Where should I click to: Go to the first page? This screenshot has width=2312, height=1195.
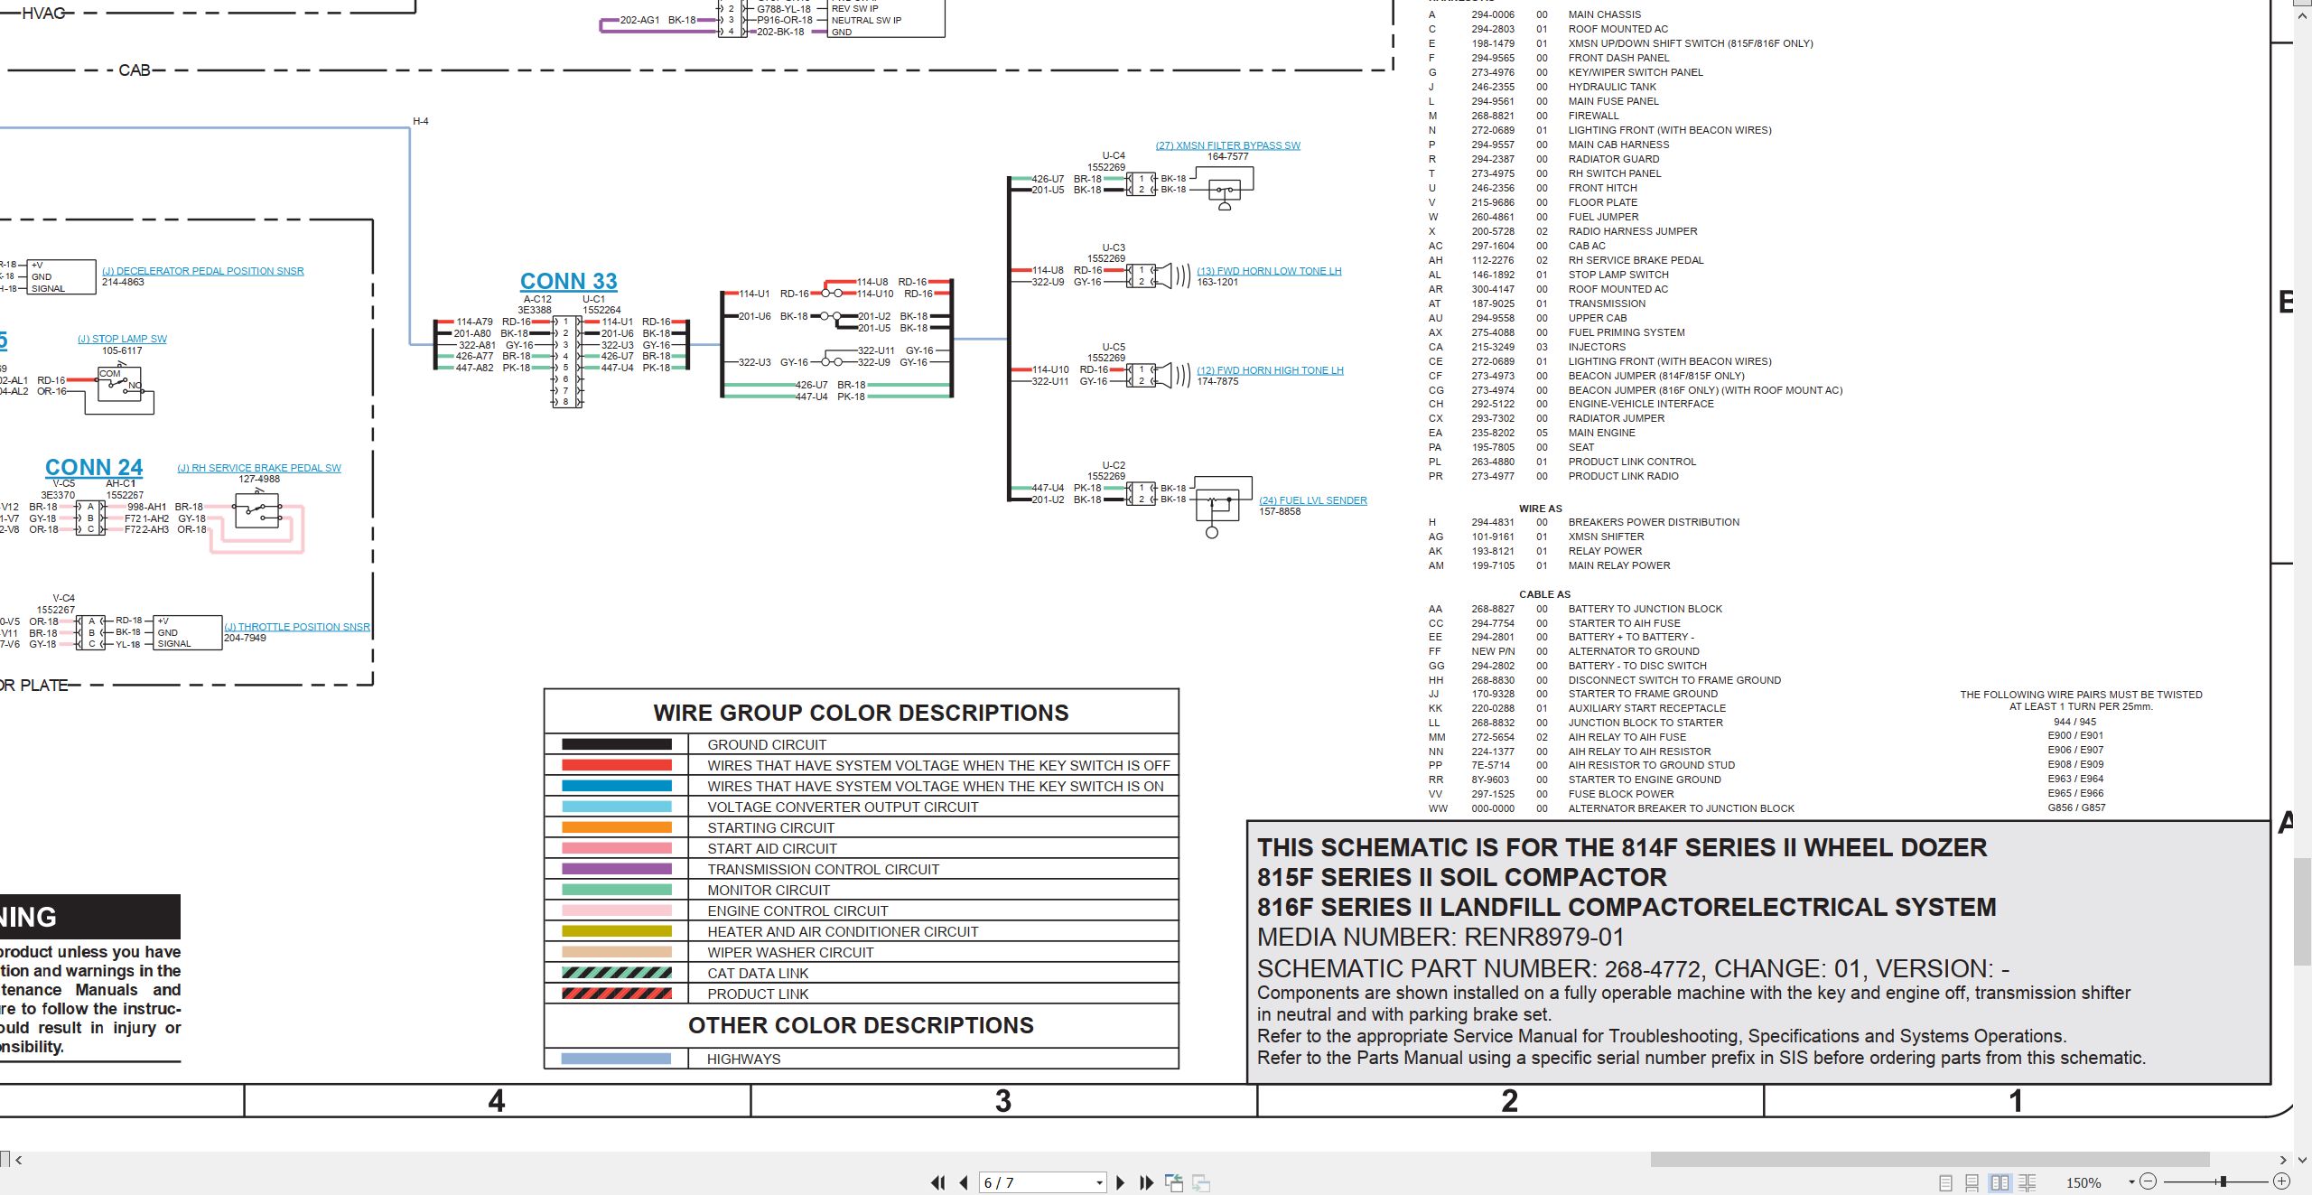[x=938, y=1182]
